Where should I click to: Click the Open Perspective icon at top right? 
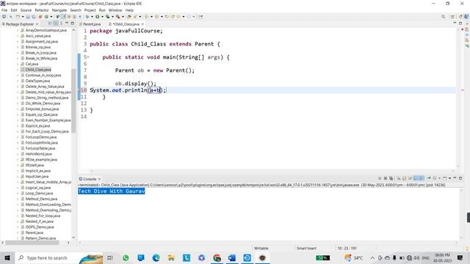pos(453,17)
